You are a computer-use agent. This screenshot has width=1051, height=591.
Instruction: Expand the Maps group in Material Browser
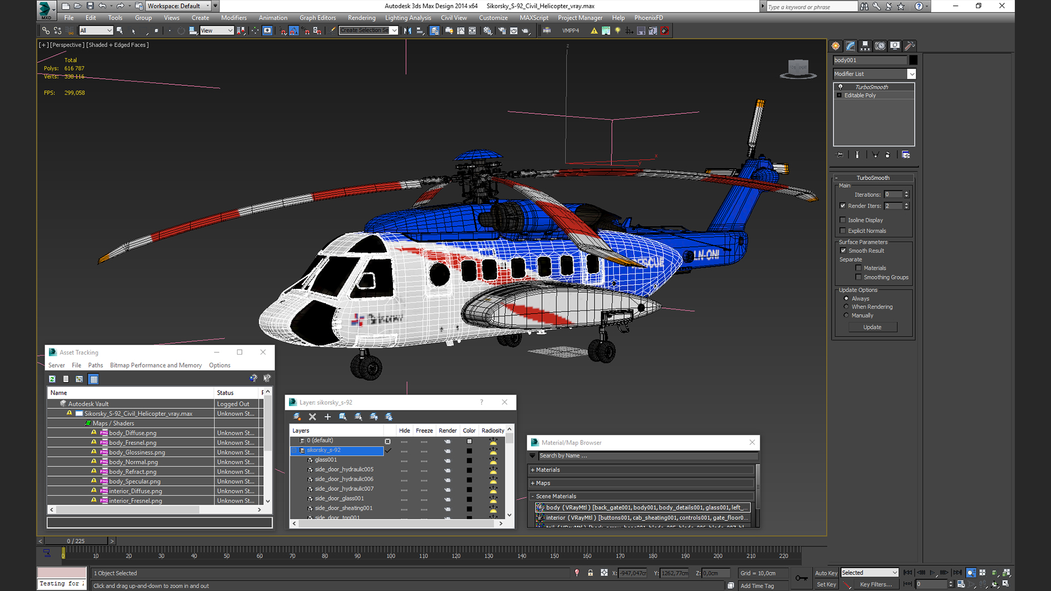pyautogui.click(x=533, y=483)
